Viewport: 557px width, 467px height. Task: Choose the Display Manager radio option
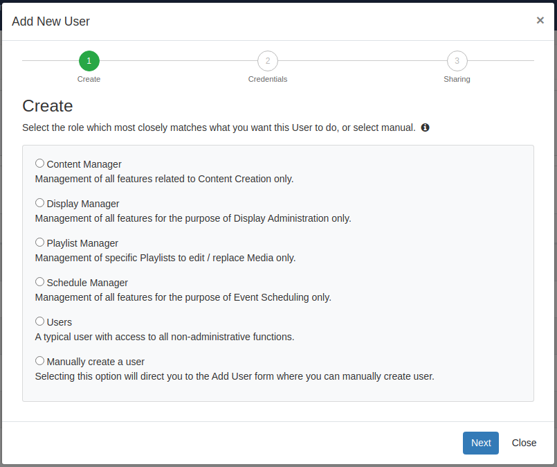[39, 203]
